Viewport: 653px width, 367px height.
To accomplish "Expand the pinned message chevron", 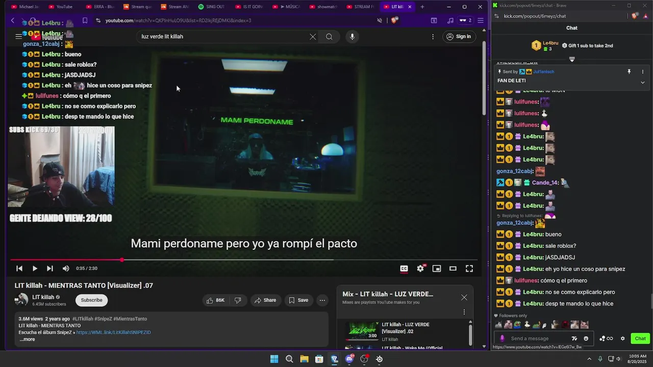I will point(643,82).
